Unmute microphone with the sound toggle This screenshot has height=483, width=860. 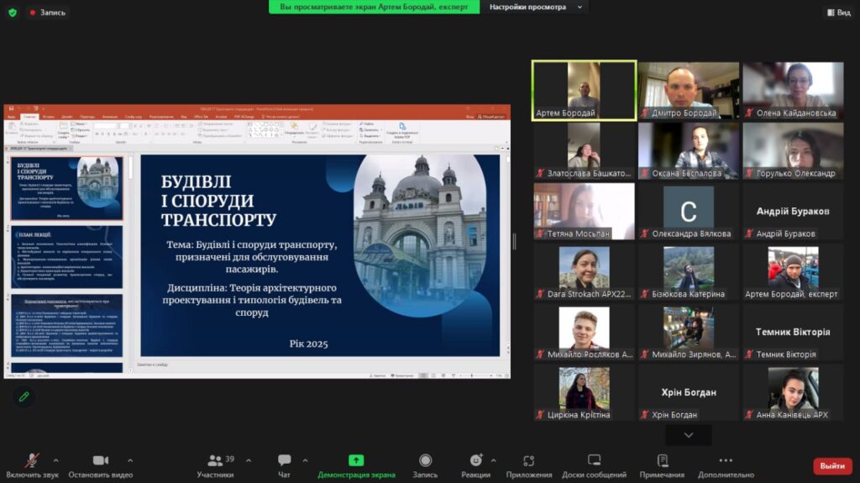click(32, 461)
